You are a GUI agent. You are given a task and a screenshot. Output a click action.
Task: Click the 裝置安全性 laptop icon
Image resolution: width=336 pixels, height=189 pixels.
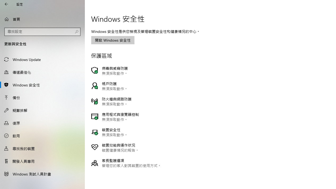[x=95, y=132]
